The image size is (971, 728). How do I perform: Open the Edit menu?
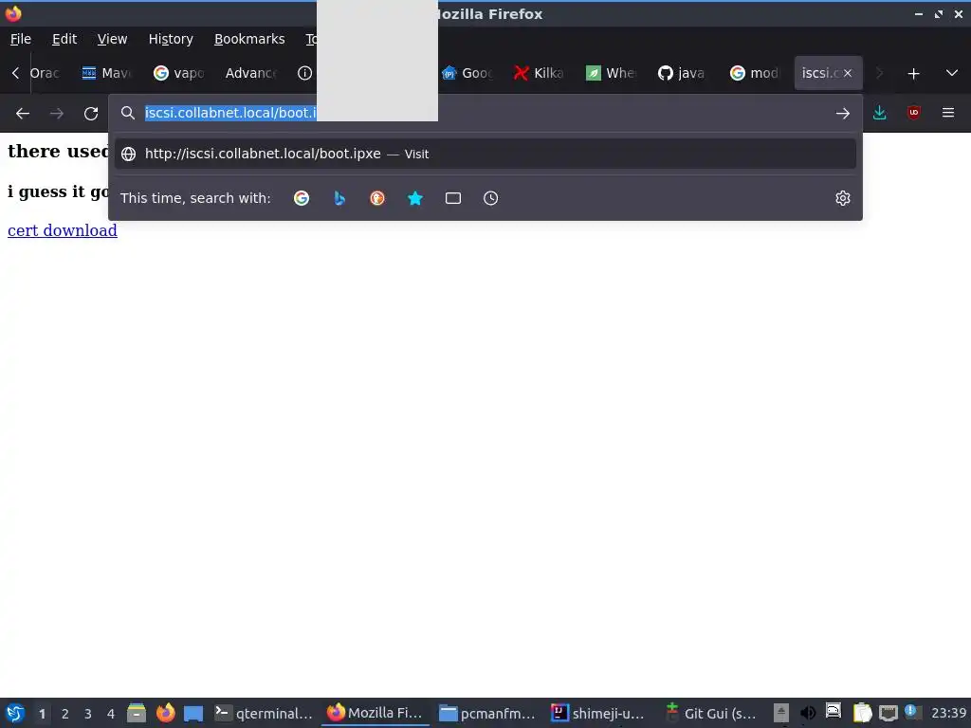pyautogui.click(x=64, y=39)
